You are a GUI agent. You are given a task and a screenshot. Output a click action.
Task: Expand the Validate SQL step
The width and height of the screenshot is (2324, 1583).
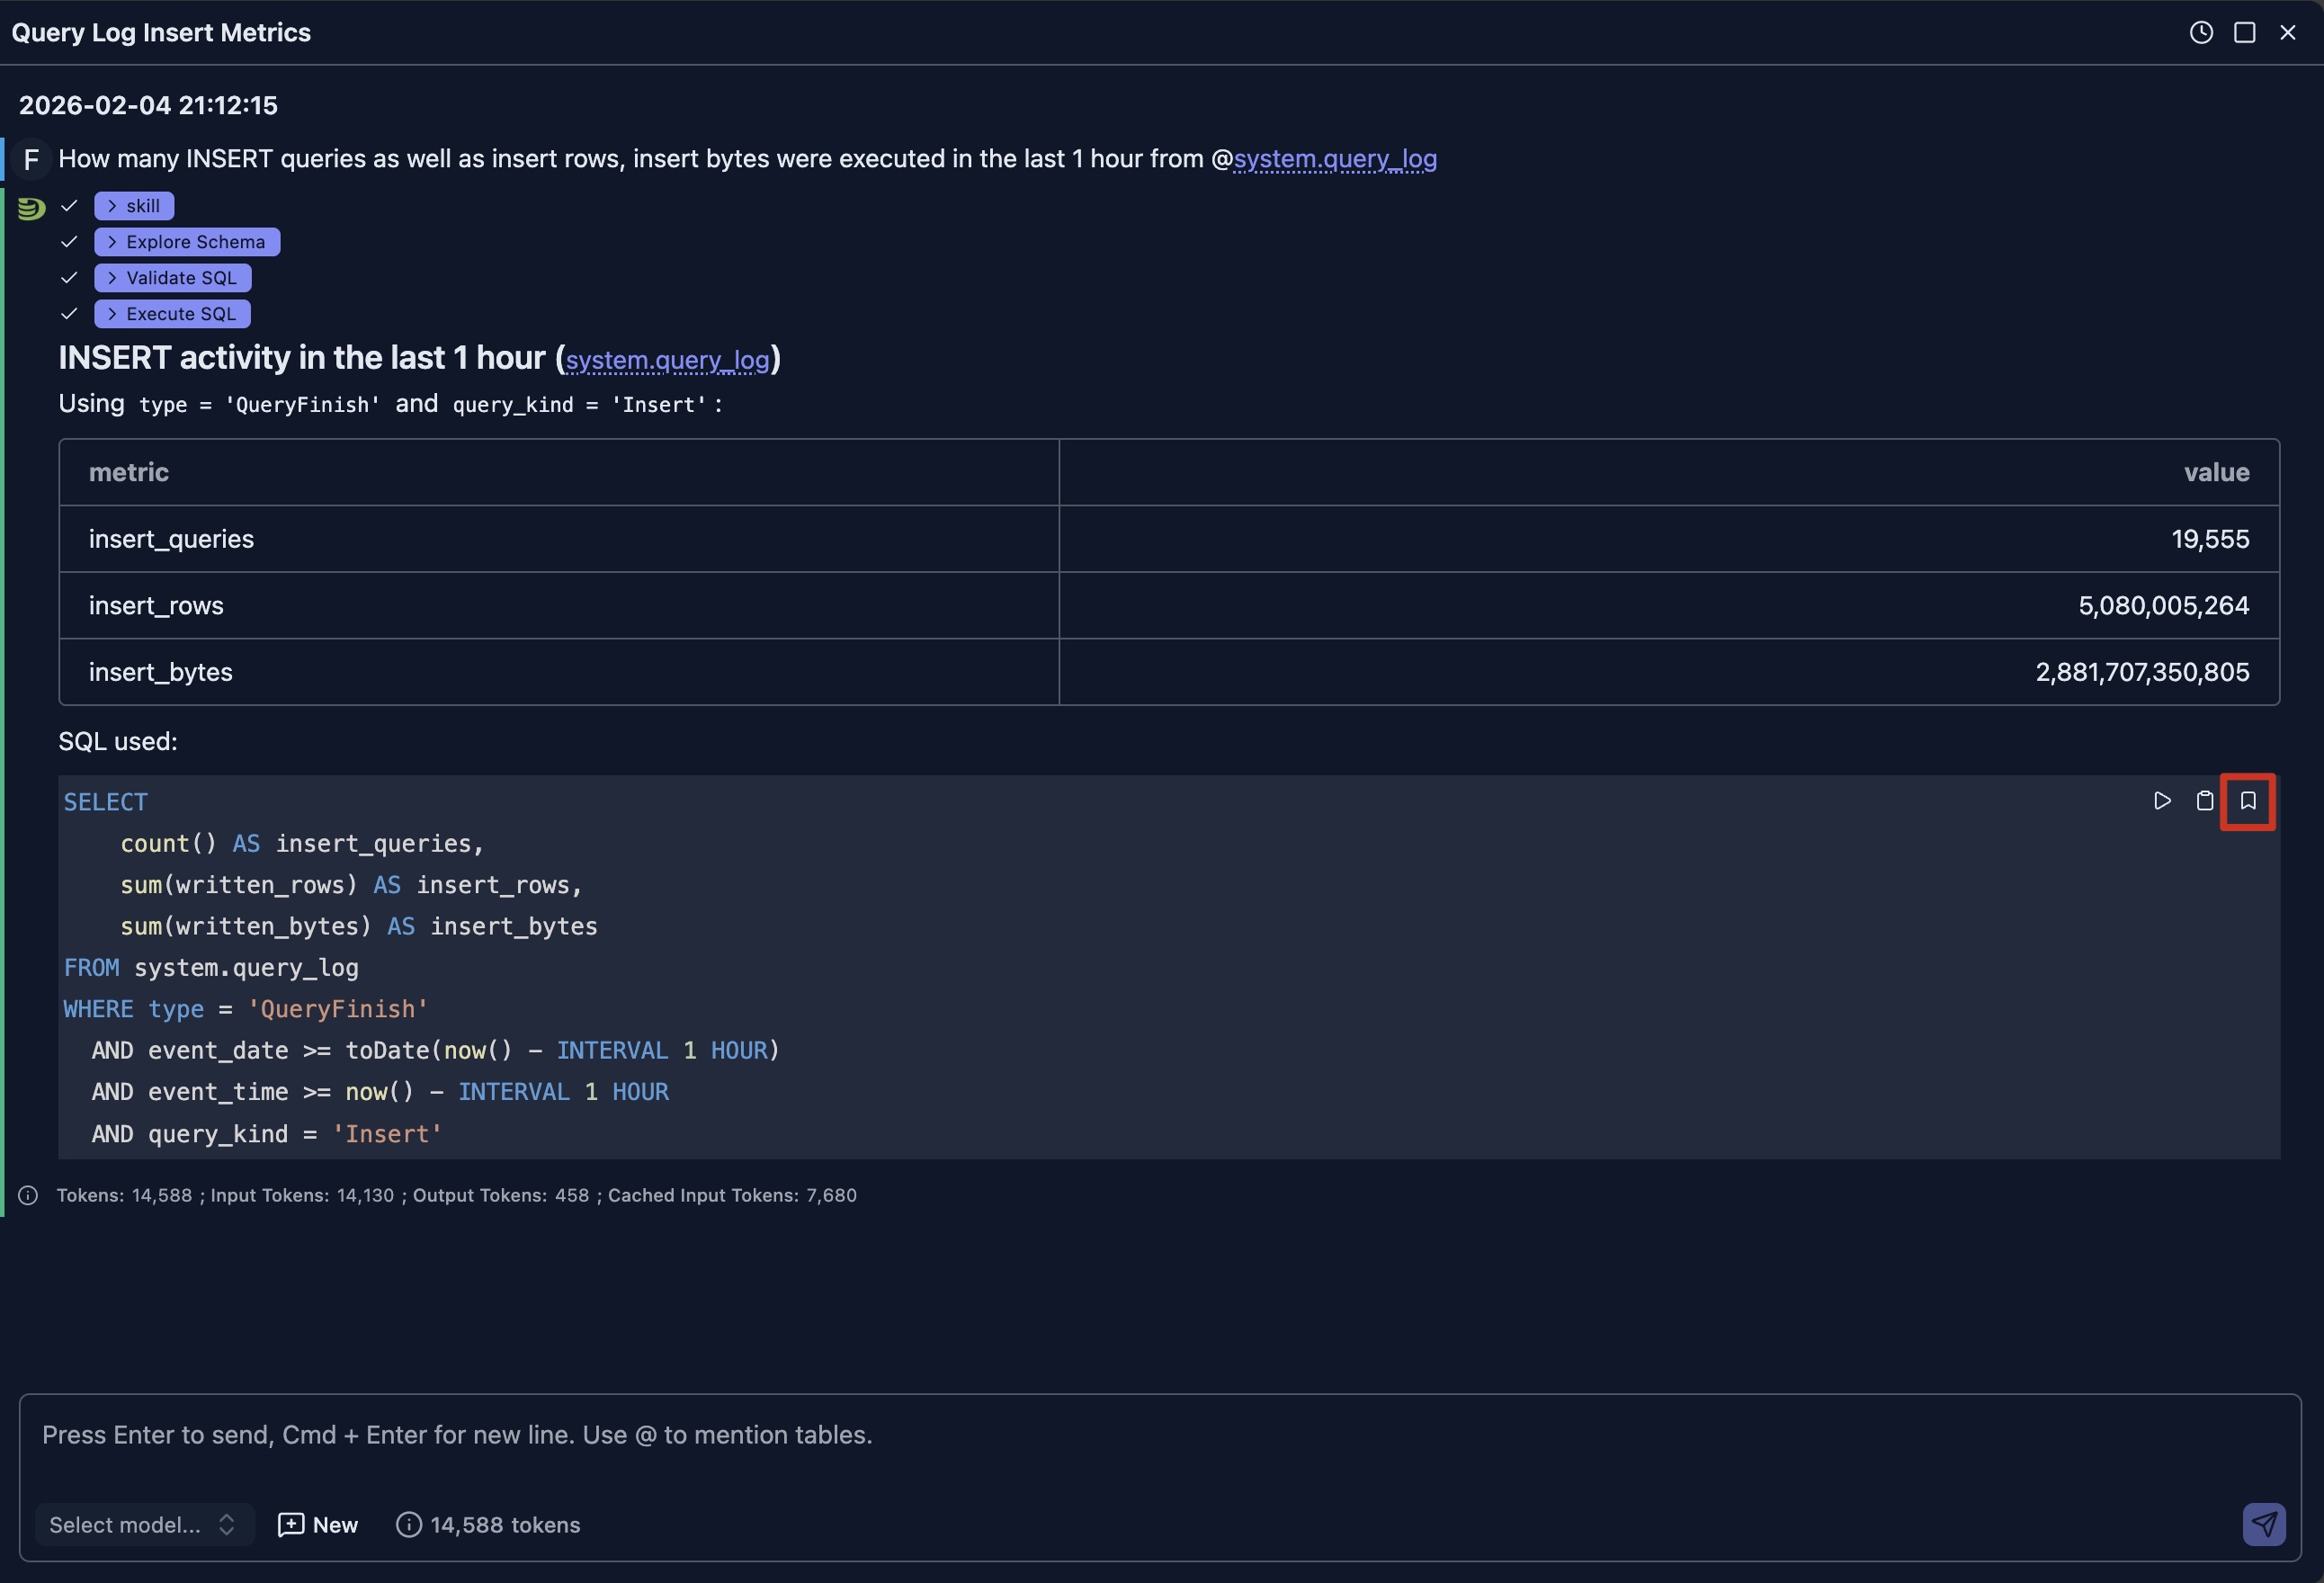pyautogui.click(x=173, y=278)
